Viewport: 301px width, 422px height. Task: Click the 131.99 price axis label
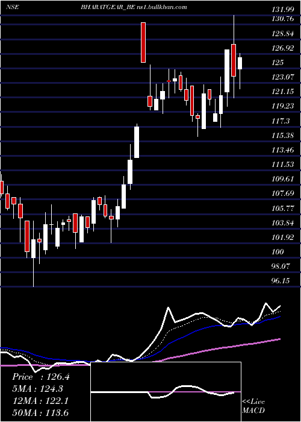[x=282, y=10]
